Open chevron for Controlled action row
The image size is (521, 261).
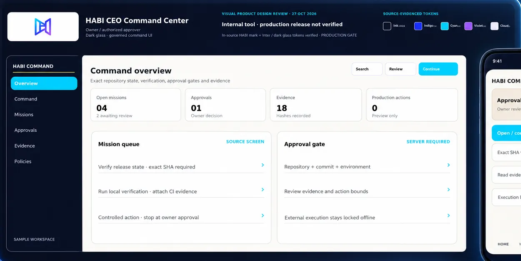tap(263, 216)
